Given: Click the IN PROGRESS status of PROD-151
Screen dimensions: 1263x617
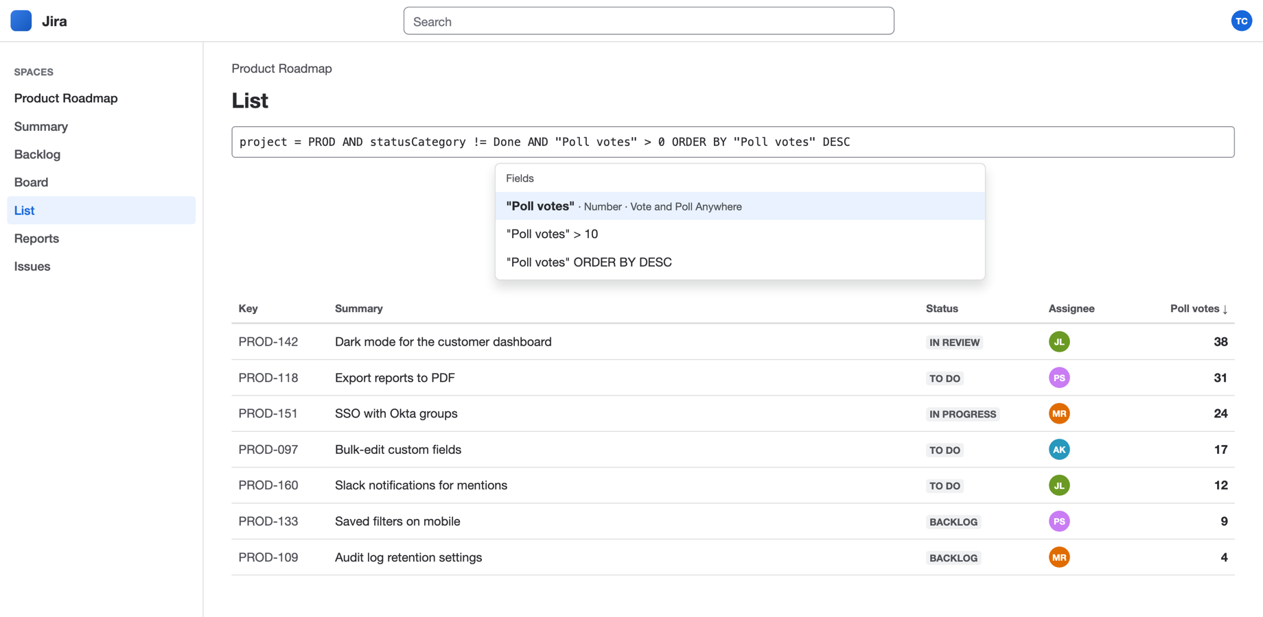Looking at the screenshot, I should click(962, 414).
